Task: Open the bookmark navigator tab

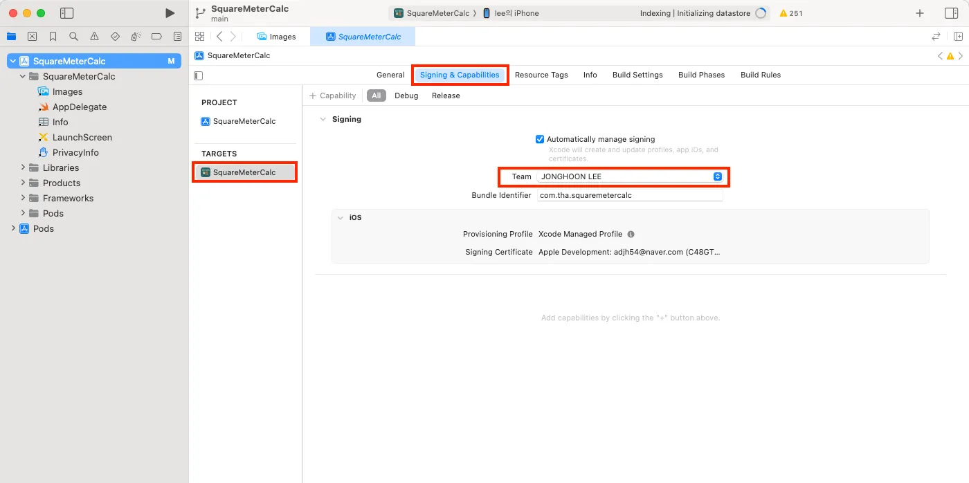Action: coord(53,37)
